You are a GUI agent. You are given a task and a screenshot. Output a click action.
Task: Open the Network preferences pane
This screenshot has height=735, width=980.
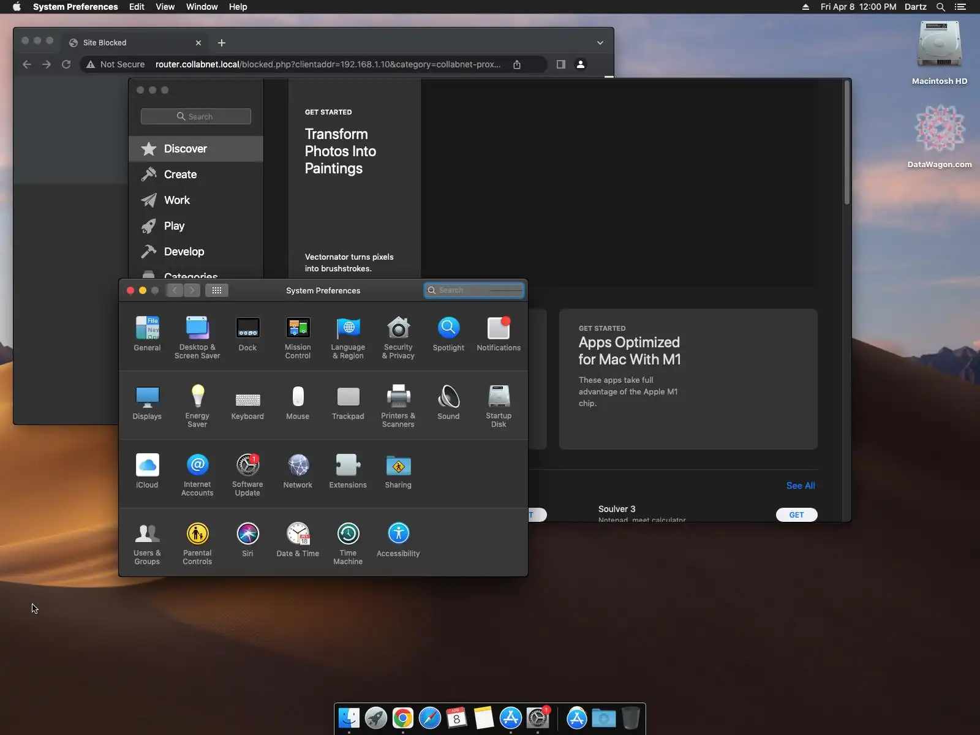point(298,471)
